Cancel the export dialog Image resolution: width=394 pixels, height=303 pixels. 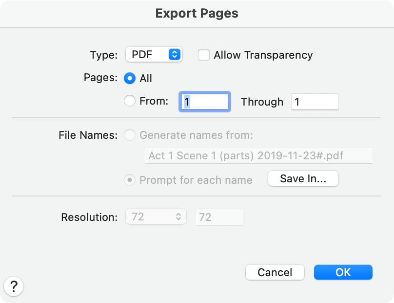tap(275, 272)
